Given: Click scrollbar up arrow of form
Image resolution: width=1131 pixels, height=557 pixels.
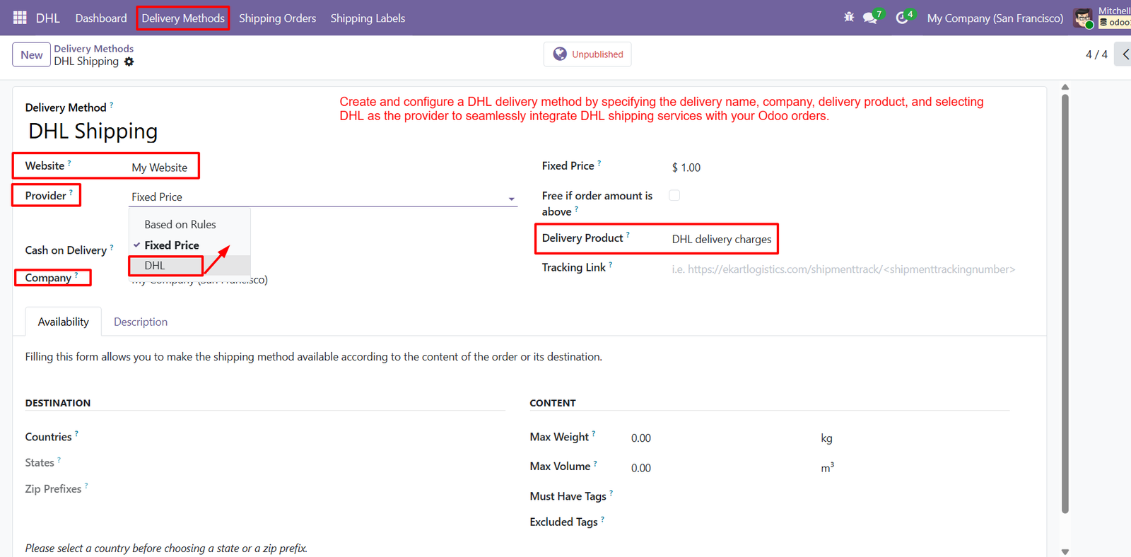Looking at the screenshot, I should pyautogui.click(x=1065, y=88).
